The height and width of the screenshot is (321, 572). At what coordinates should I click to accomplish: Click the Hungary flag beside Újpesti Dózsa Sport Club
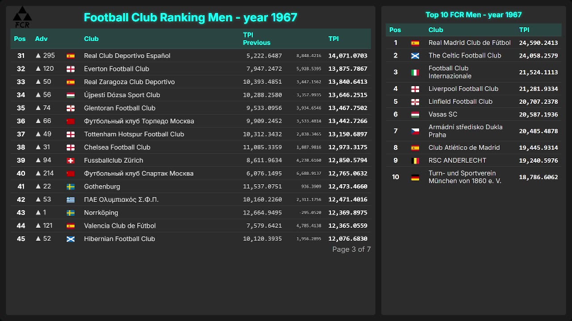coord(71,95)
